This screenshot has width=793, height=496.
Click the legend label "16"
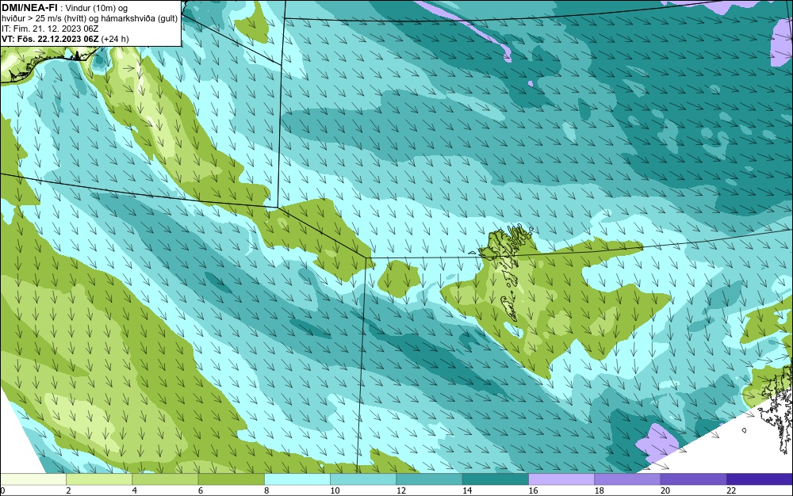coord(533,490)
